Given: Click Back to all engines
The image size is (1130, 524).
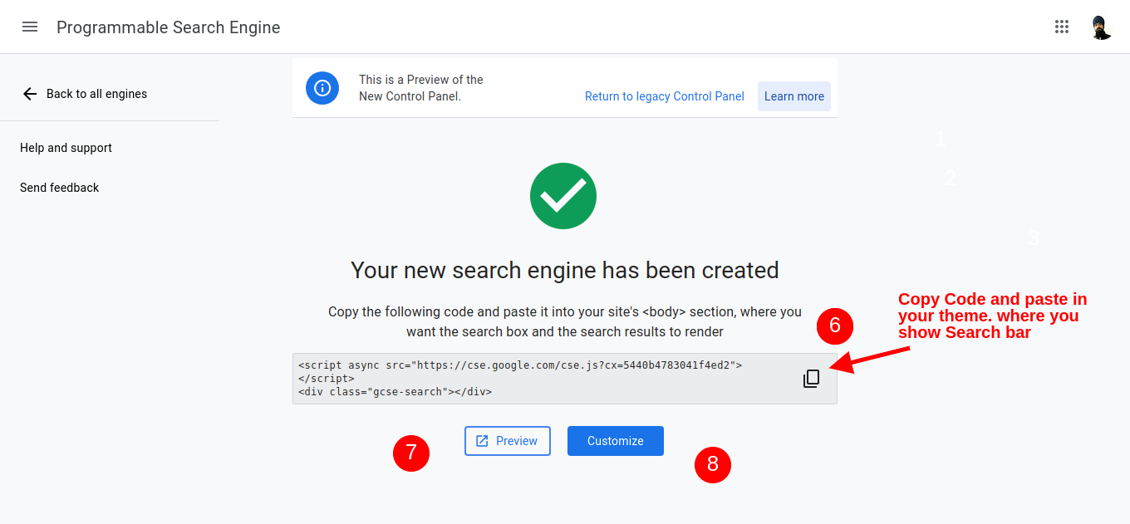Looking at the screenshot, I should 97,94.
